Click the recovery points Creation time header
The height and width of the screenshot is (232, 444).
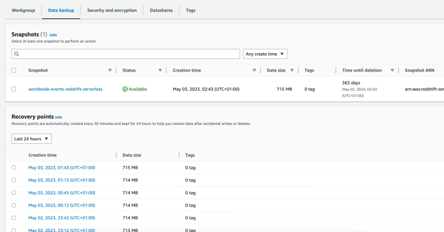pyautogui.click(x=43, y=155)
